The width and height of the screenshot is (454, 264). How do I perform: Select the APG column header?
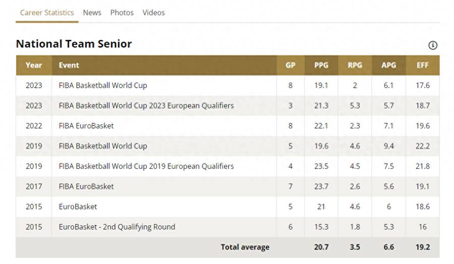388,65
